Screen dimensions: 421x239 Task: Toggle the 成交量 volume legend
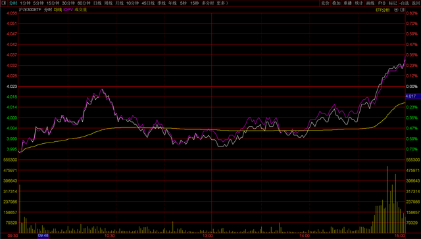tap(81, 10)
